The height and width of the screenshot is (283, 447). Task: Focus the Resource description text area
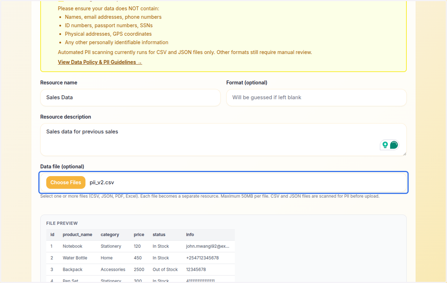223,140
